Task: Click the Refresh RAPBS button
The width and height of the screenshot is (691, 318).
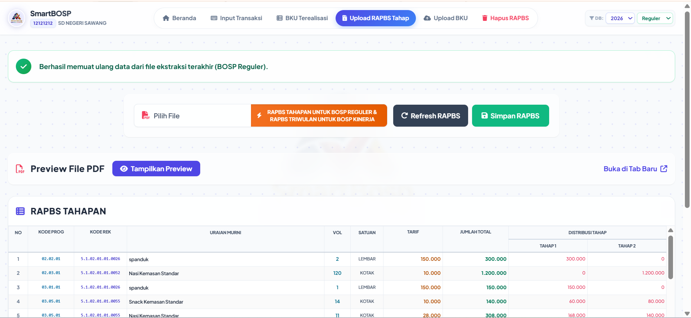Action: 431,115
